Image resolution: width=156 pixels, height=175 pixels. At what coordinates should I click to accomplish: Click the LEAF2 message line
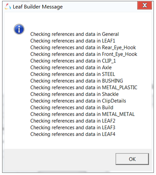point(73,121)
